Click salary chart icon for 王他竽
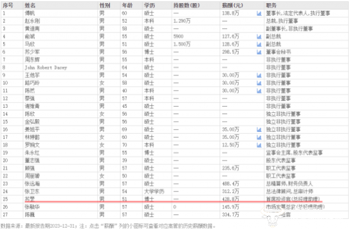This screenshot has height=229, width=349. [259, 75]
